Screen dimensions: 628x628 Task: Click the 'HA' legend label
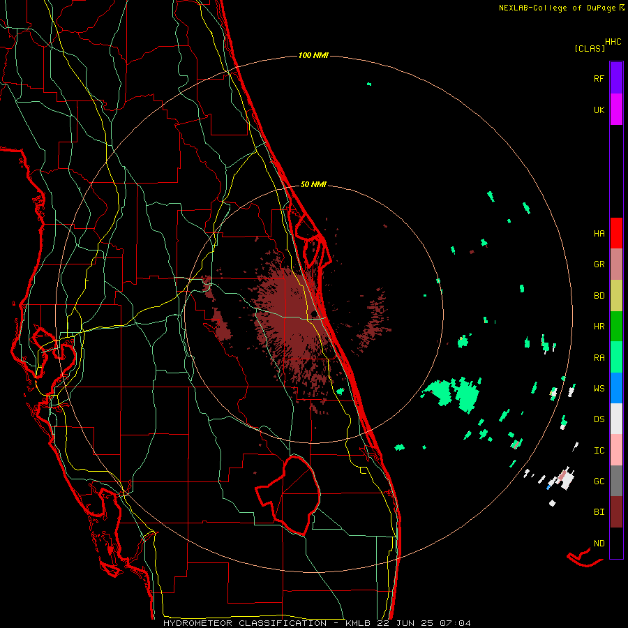tap(599, 234)
